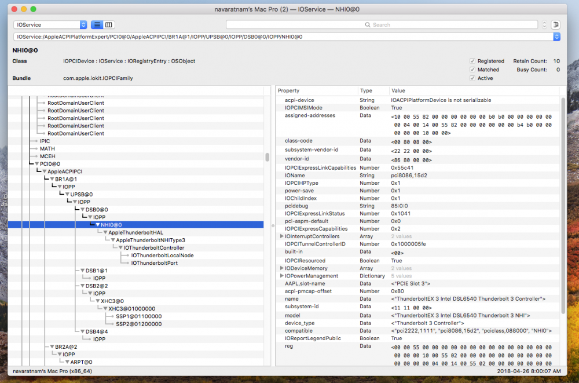Click the search stepper arrows

click(544, 25)
